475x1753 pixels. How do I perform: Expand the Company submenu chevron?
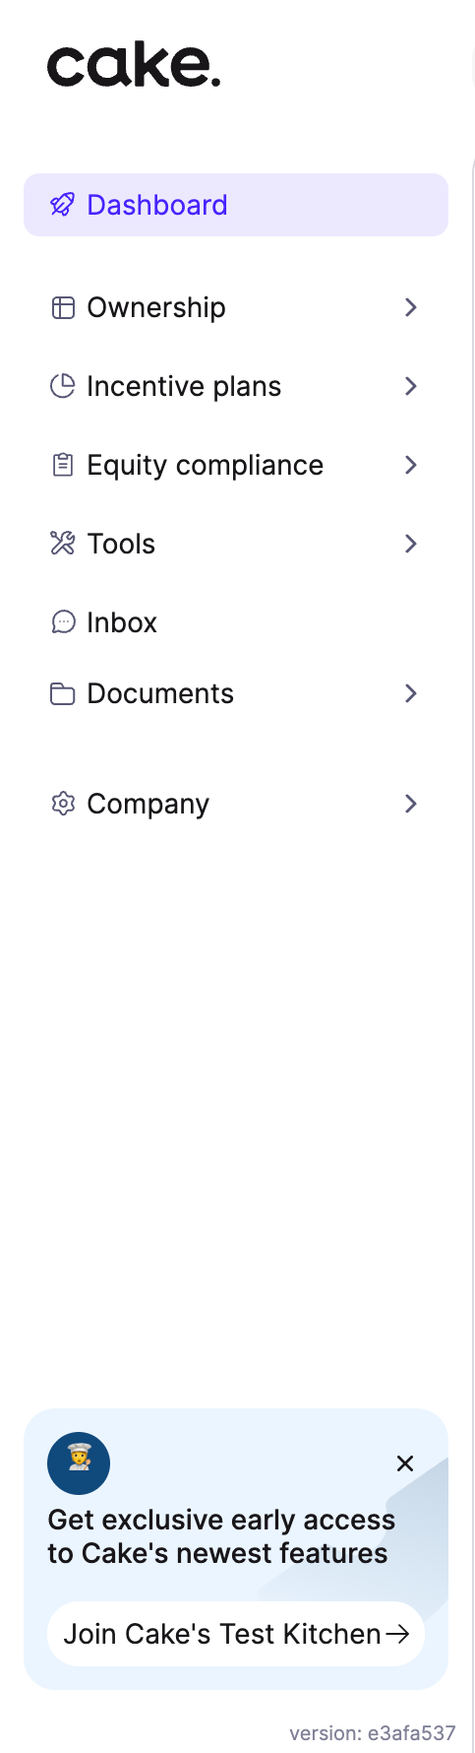[x=411, y=804]
